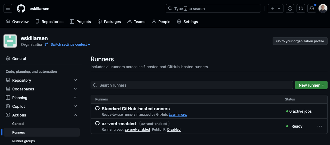The height and width of the screenshot is (145, 330).
Task: Click the gear icon beside General
Action: coord(8,59)
